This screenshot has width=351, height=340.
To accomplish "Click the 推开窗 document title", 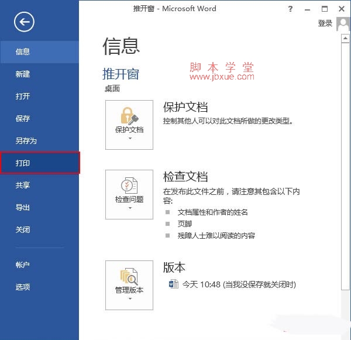I will point(121,74).
